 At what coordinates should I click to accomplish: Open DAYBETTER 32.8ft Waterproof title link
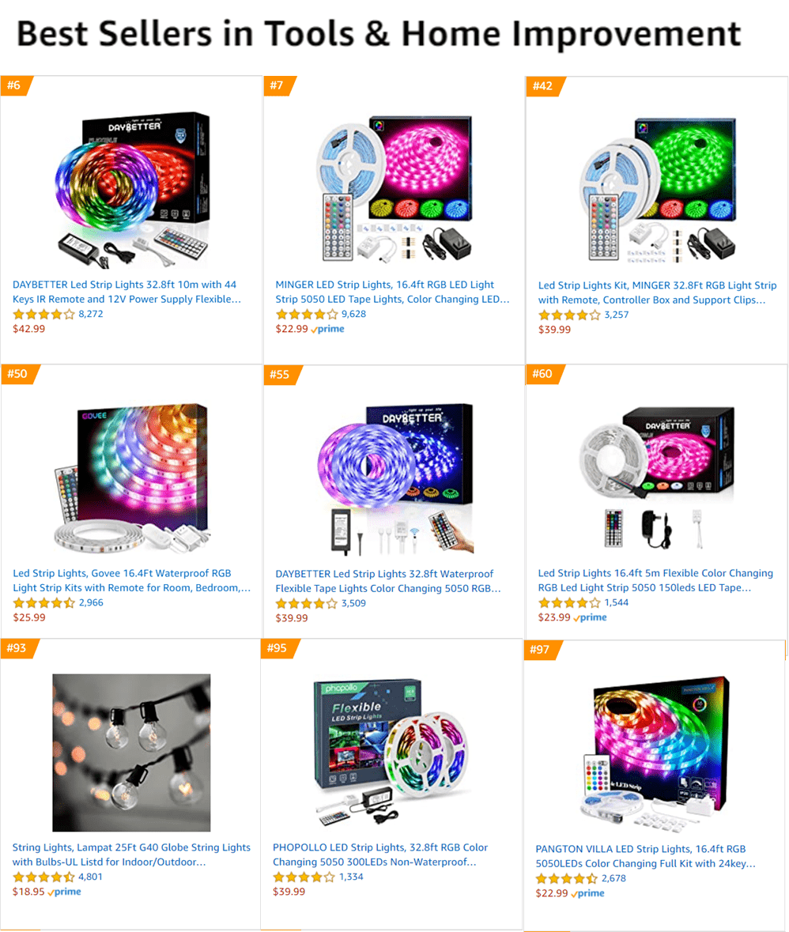tap(388, 581)
